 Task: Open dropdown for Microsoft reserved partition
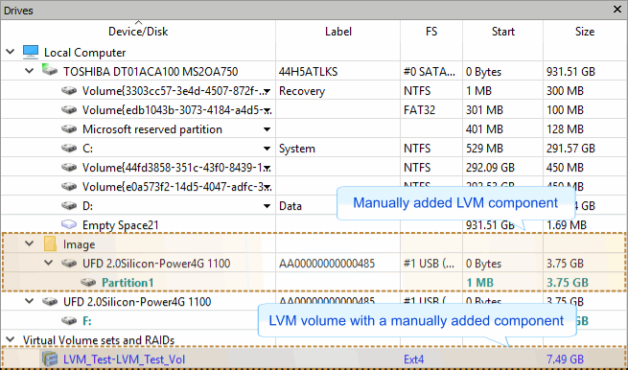pyautogui.click(x=267, y=129)
